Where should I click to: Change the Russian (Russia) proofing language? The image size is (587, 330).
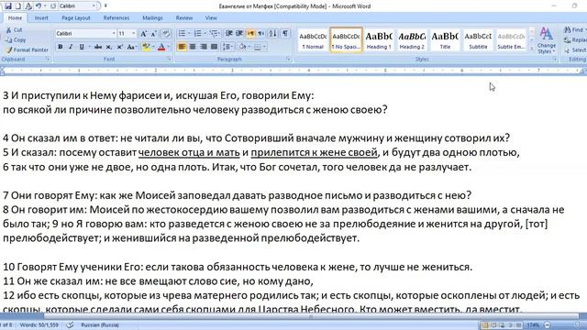pos(100,325)
